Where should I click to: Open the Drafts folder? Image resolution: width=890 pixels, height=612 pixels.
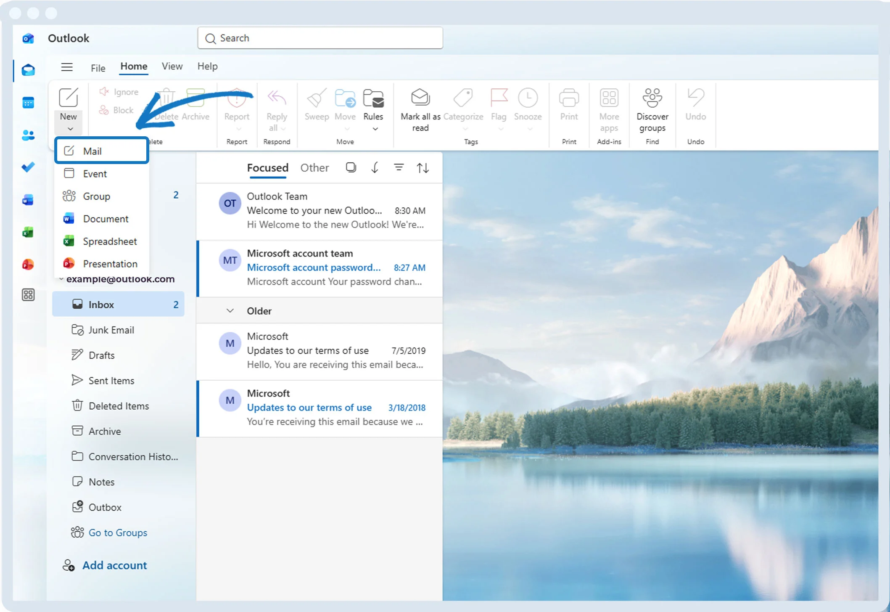(x=118, y=355)
